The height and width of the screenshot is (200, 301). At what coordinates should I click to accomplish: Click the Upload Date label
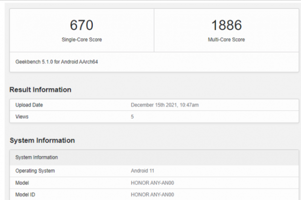pos(29,105)
